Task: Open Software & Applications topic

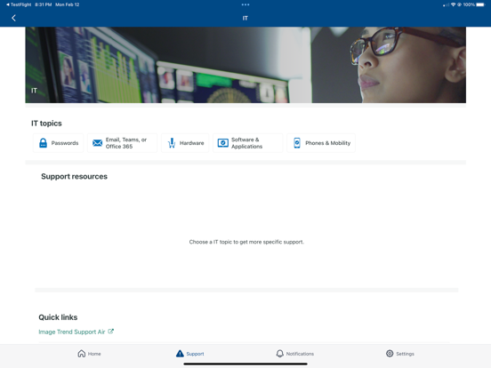Action: (247, 143)
